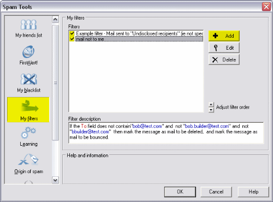This screenshot has width=273, height=202.
Task: Click the sidebar scroll up arrow
Action: click(56, 19)
